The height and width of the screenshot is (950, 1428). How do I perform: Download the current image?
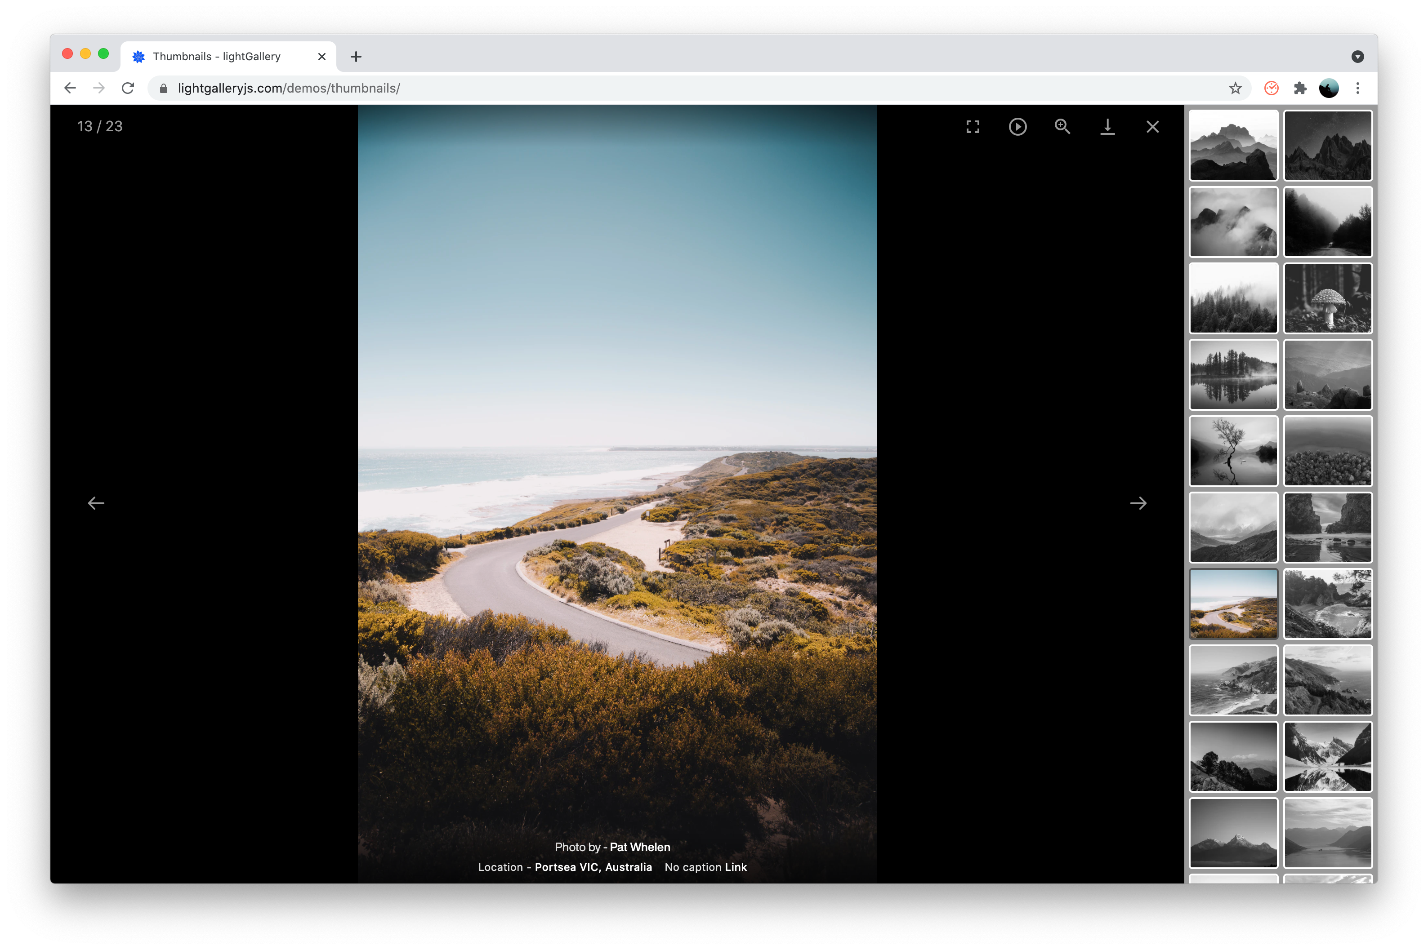1107,127
